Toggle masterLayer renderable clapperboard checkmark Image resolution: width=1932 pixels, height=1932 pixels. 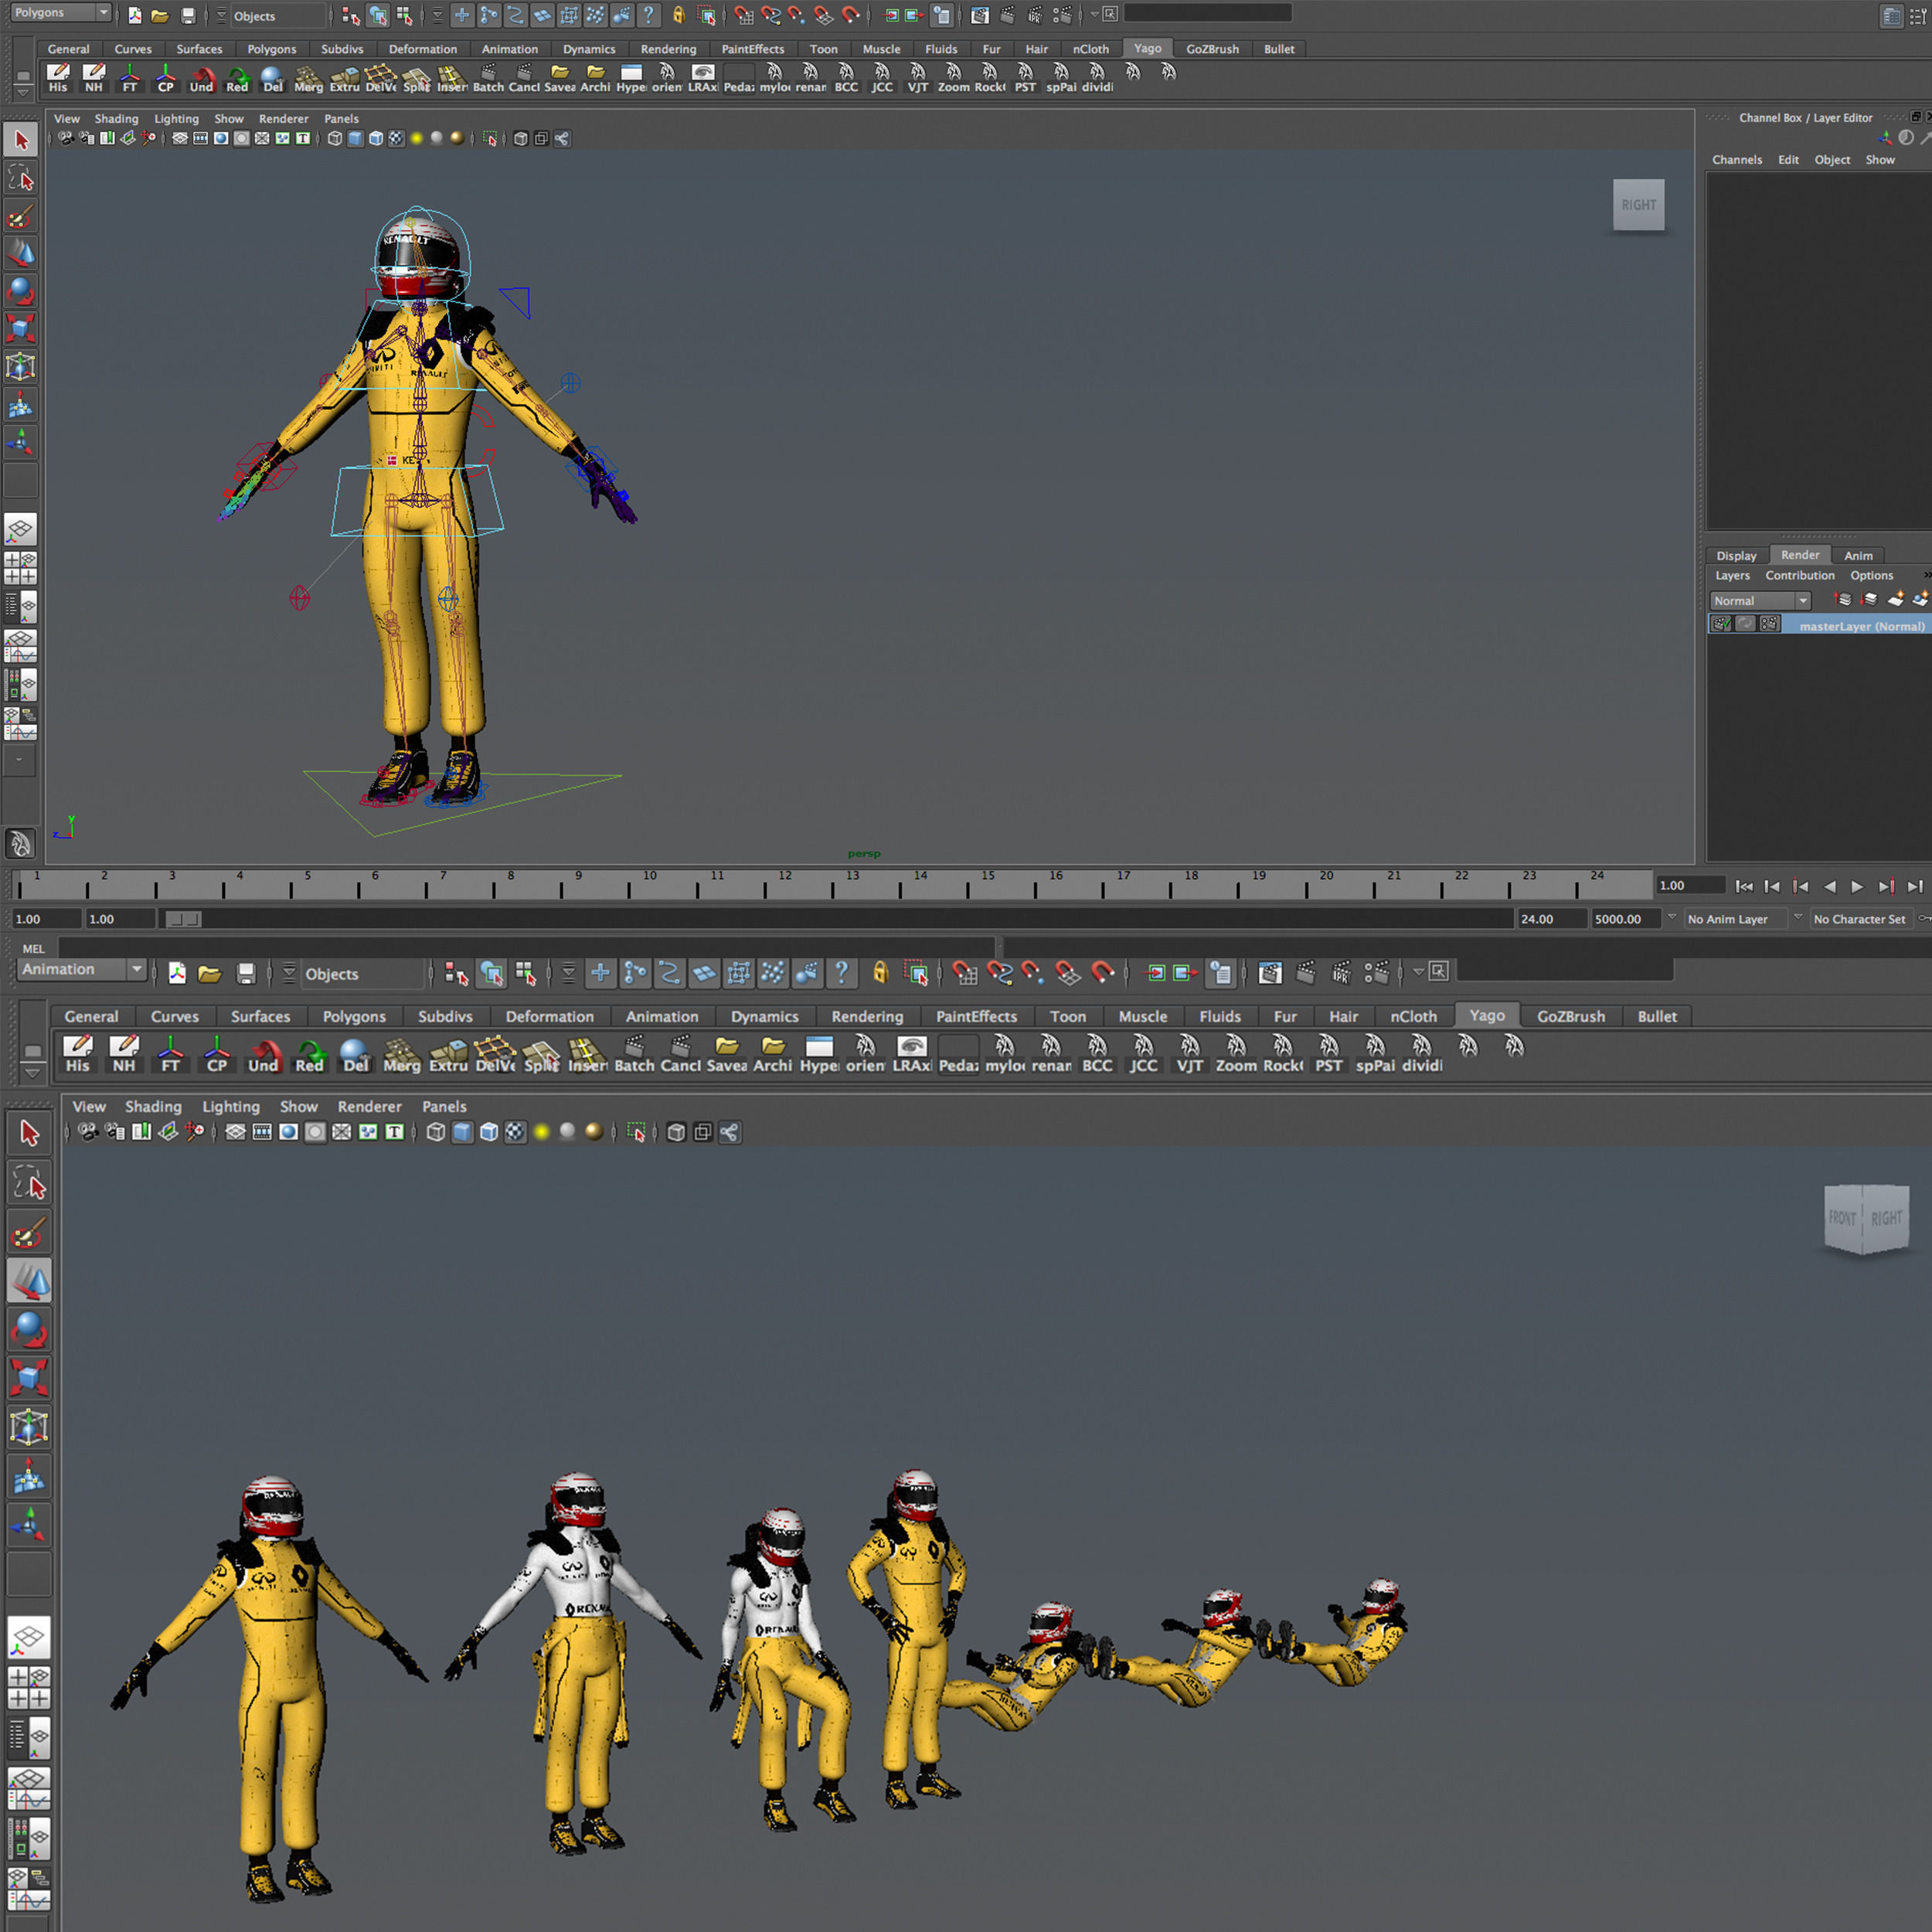(1721, 624)
